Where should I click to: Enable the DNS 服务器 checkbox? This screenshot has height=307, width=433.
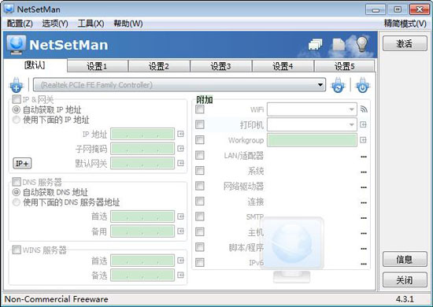17,182
